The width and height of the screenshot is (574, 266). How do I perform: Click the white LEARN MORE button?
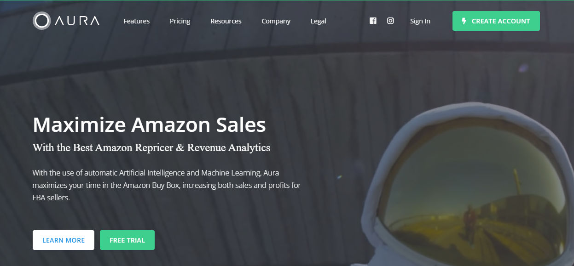tap(64, 240)
